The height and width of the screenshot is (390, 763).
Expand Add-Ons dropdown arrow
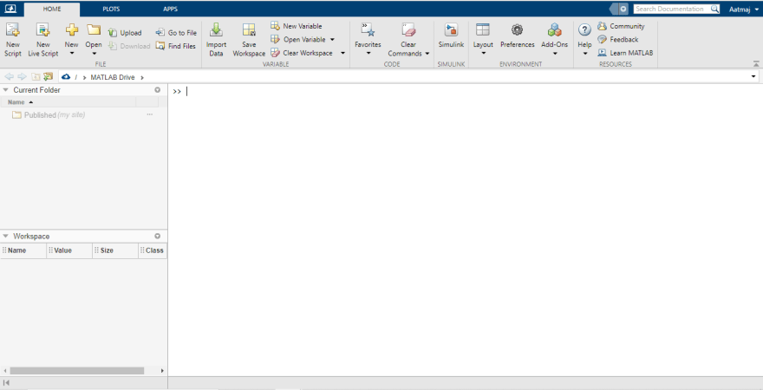(555, 53)
